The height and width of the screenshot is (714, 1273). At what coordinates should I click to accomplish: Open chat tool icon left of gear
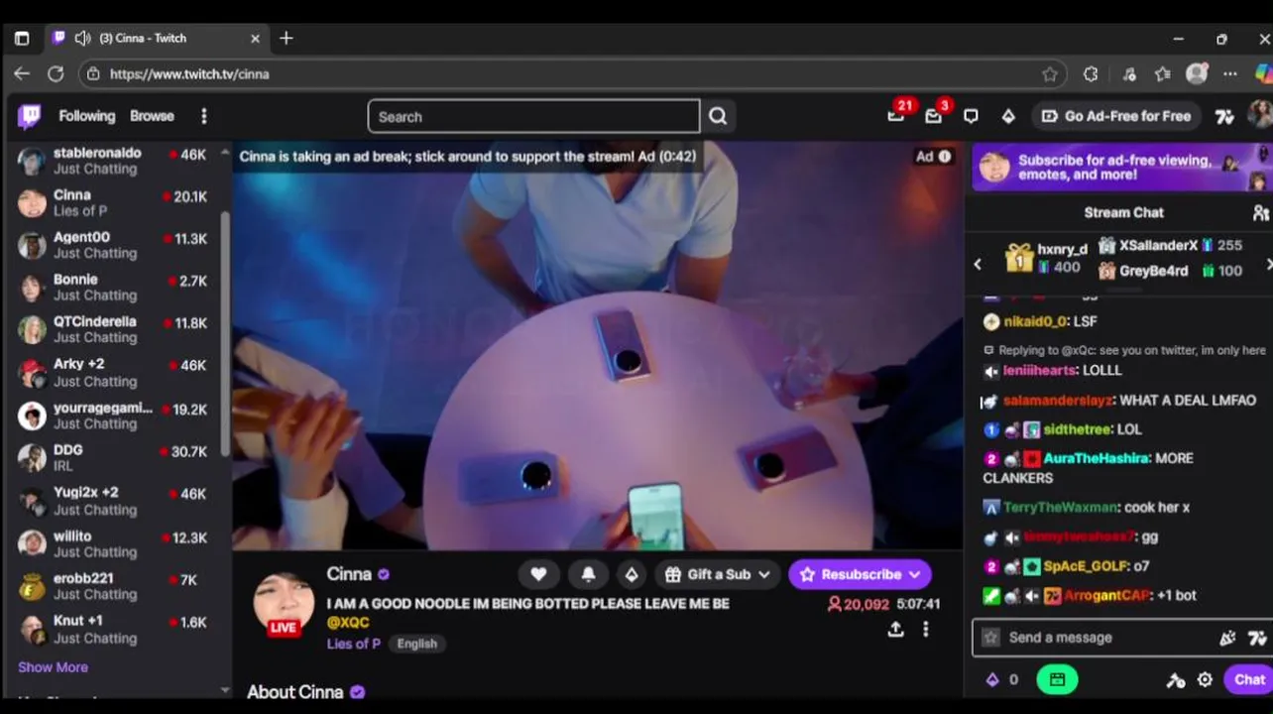1176,679
